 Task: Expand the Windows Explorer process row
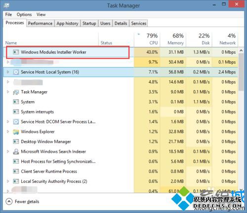click(x=8, y=132)
